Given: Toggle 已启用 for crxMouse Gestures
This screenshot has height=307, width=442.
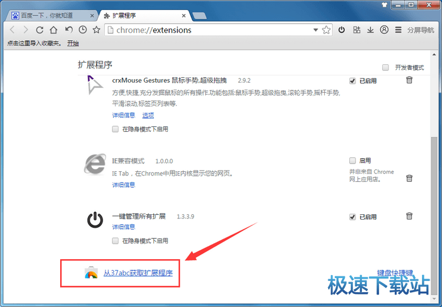Looking at the screenshot, I should point(352,81).
